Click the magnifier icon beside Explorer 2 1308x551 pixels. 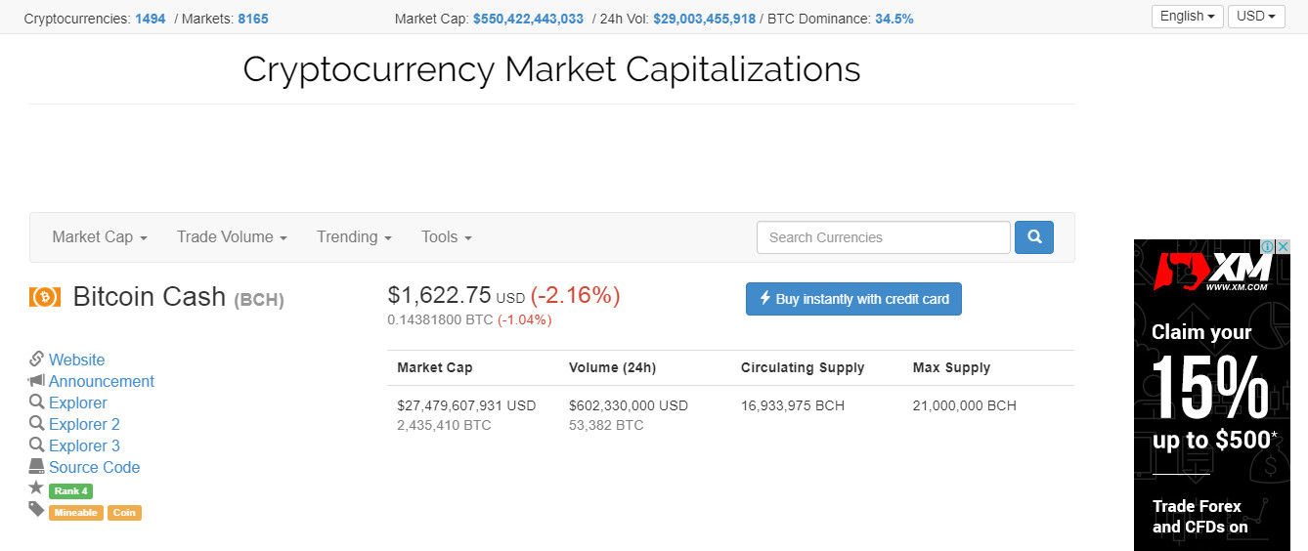(36, 423)
